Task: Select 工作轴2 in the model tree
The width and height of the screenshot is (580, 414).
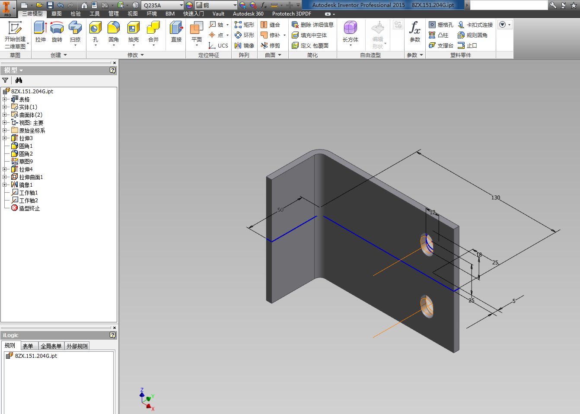Action: pos(29,201)
